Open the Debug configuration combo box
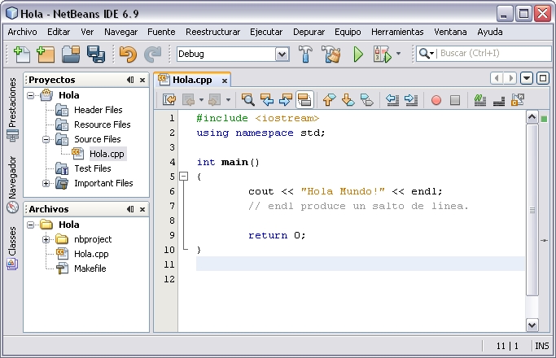556x358 pixels. [233, 55]
